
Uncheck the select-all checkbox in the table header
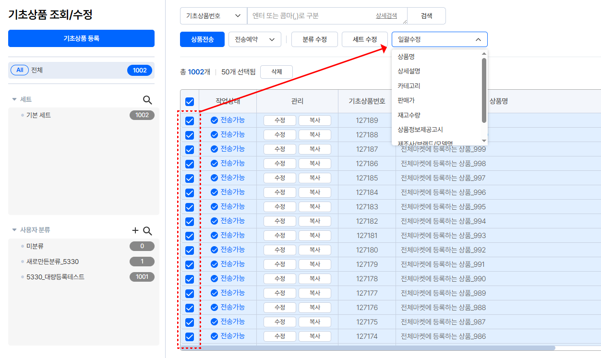(190, 102)
